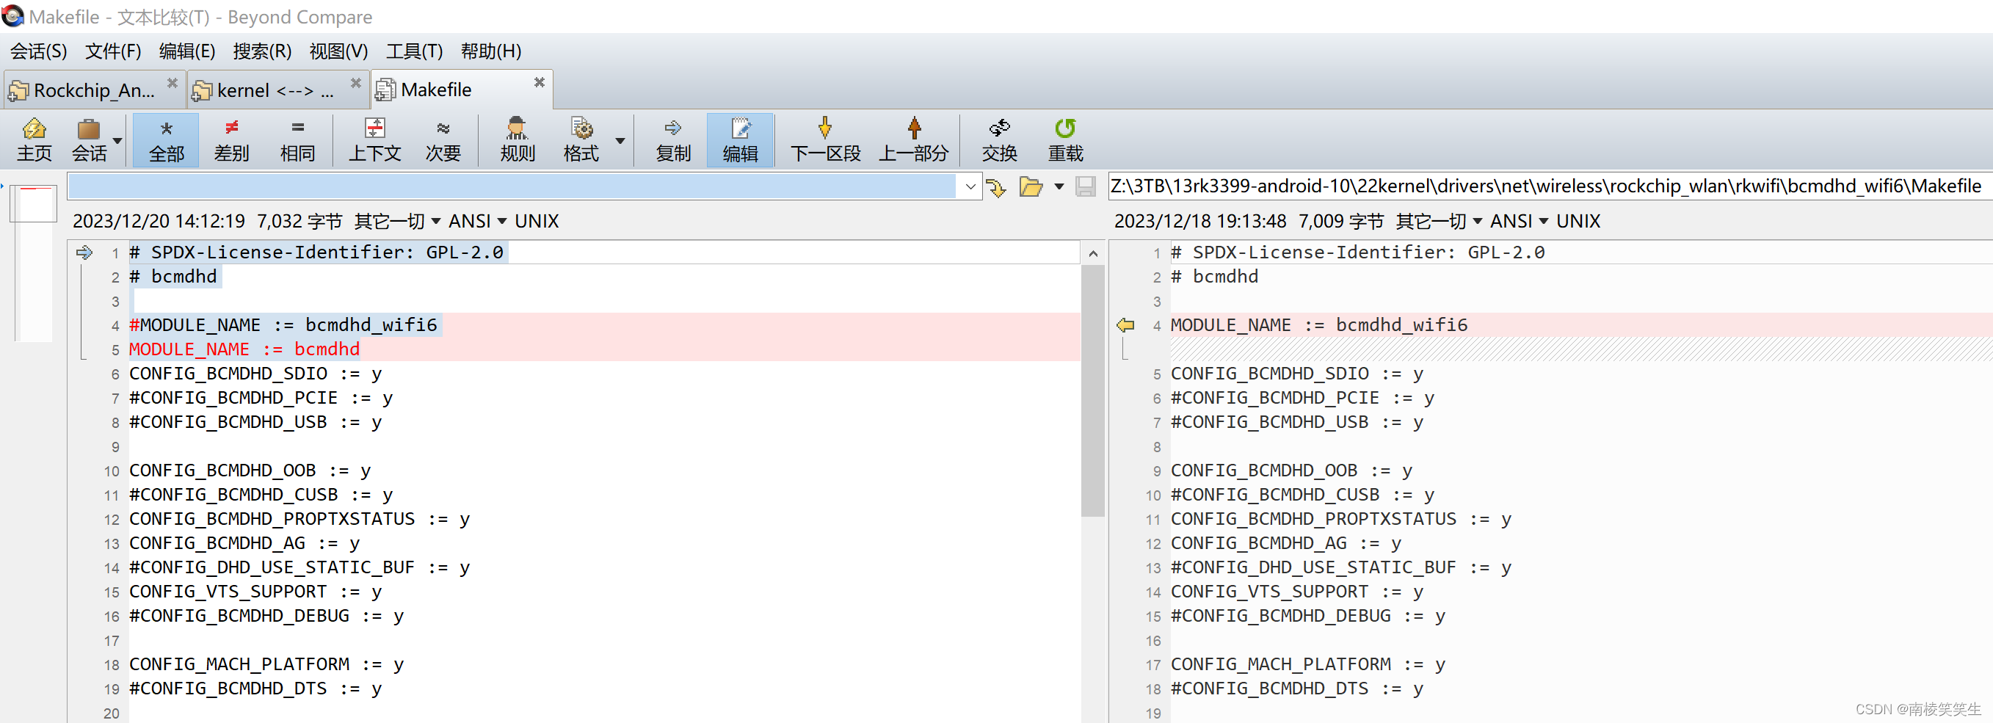Open the 编辑(E) menu
The image size is (1993, 723).
point(187,51)
